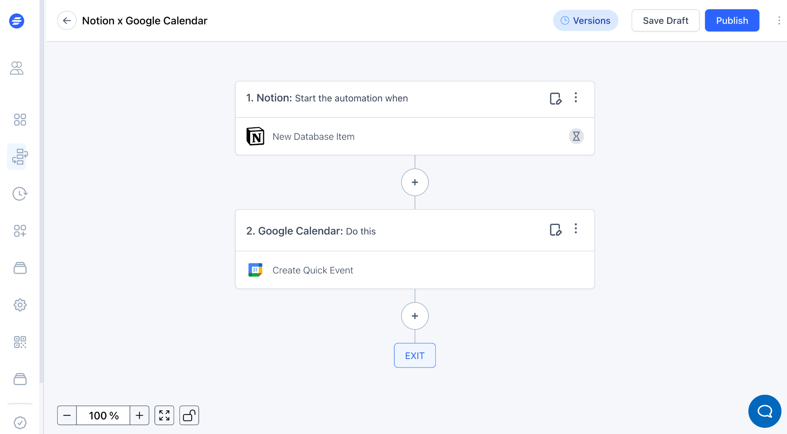Click the Google Calendar icon in step 2

(256, 270)
